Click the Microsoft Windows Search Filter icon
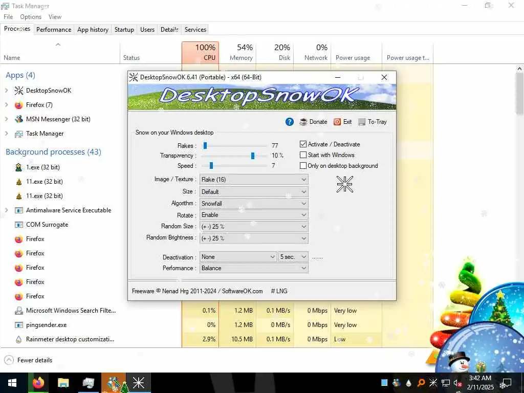 pyautogui.click(x=19, y=311)
